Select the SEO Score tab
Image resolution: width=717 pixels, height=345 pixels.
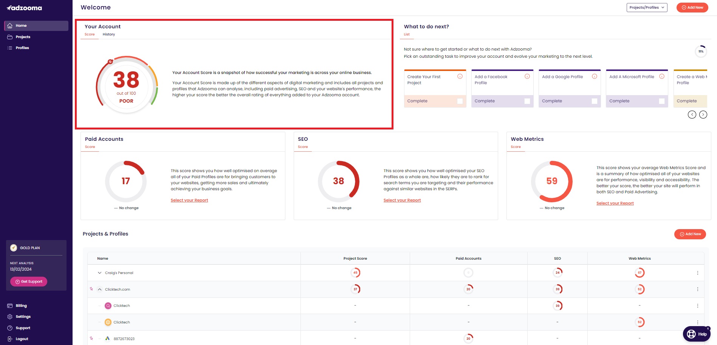303,147
